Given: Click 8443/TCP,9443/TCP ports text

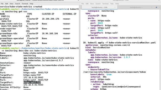Looking at the screenshot, I should pos(12,26).
